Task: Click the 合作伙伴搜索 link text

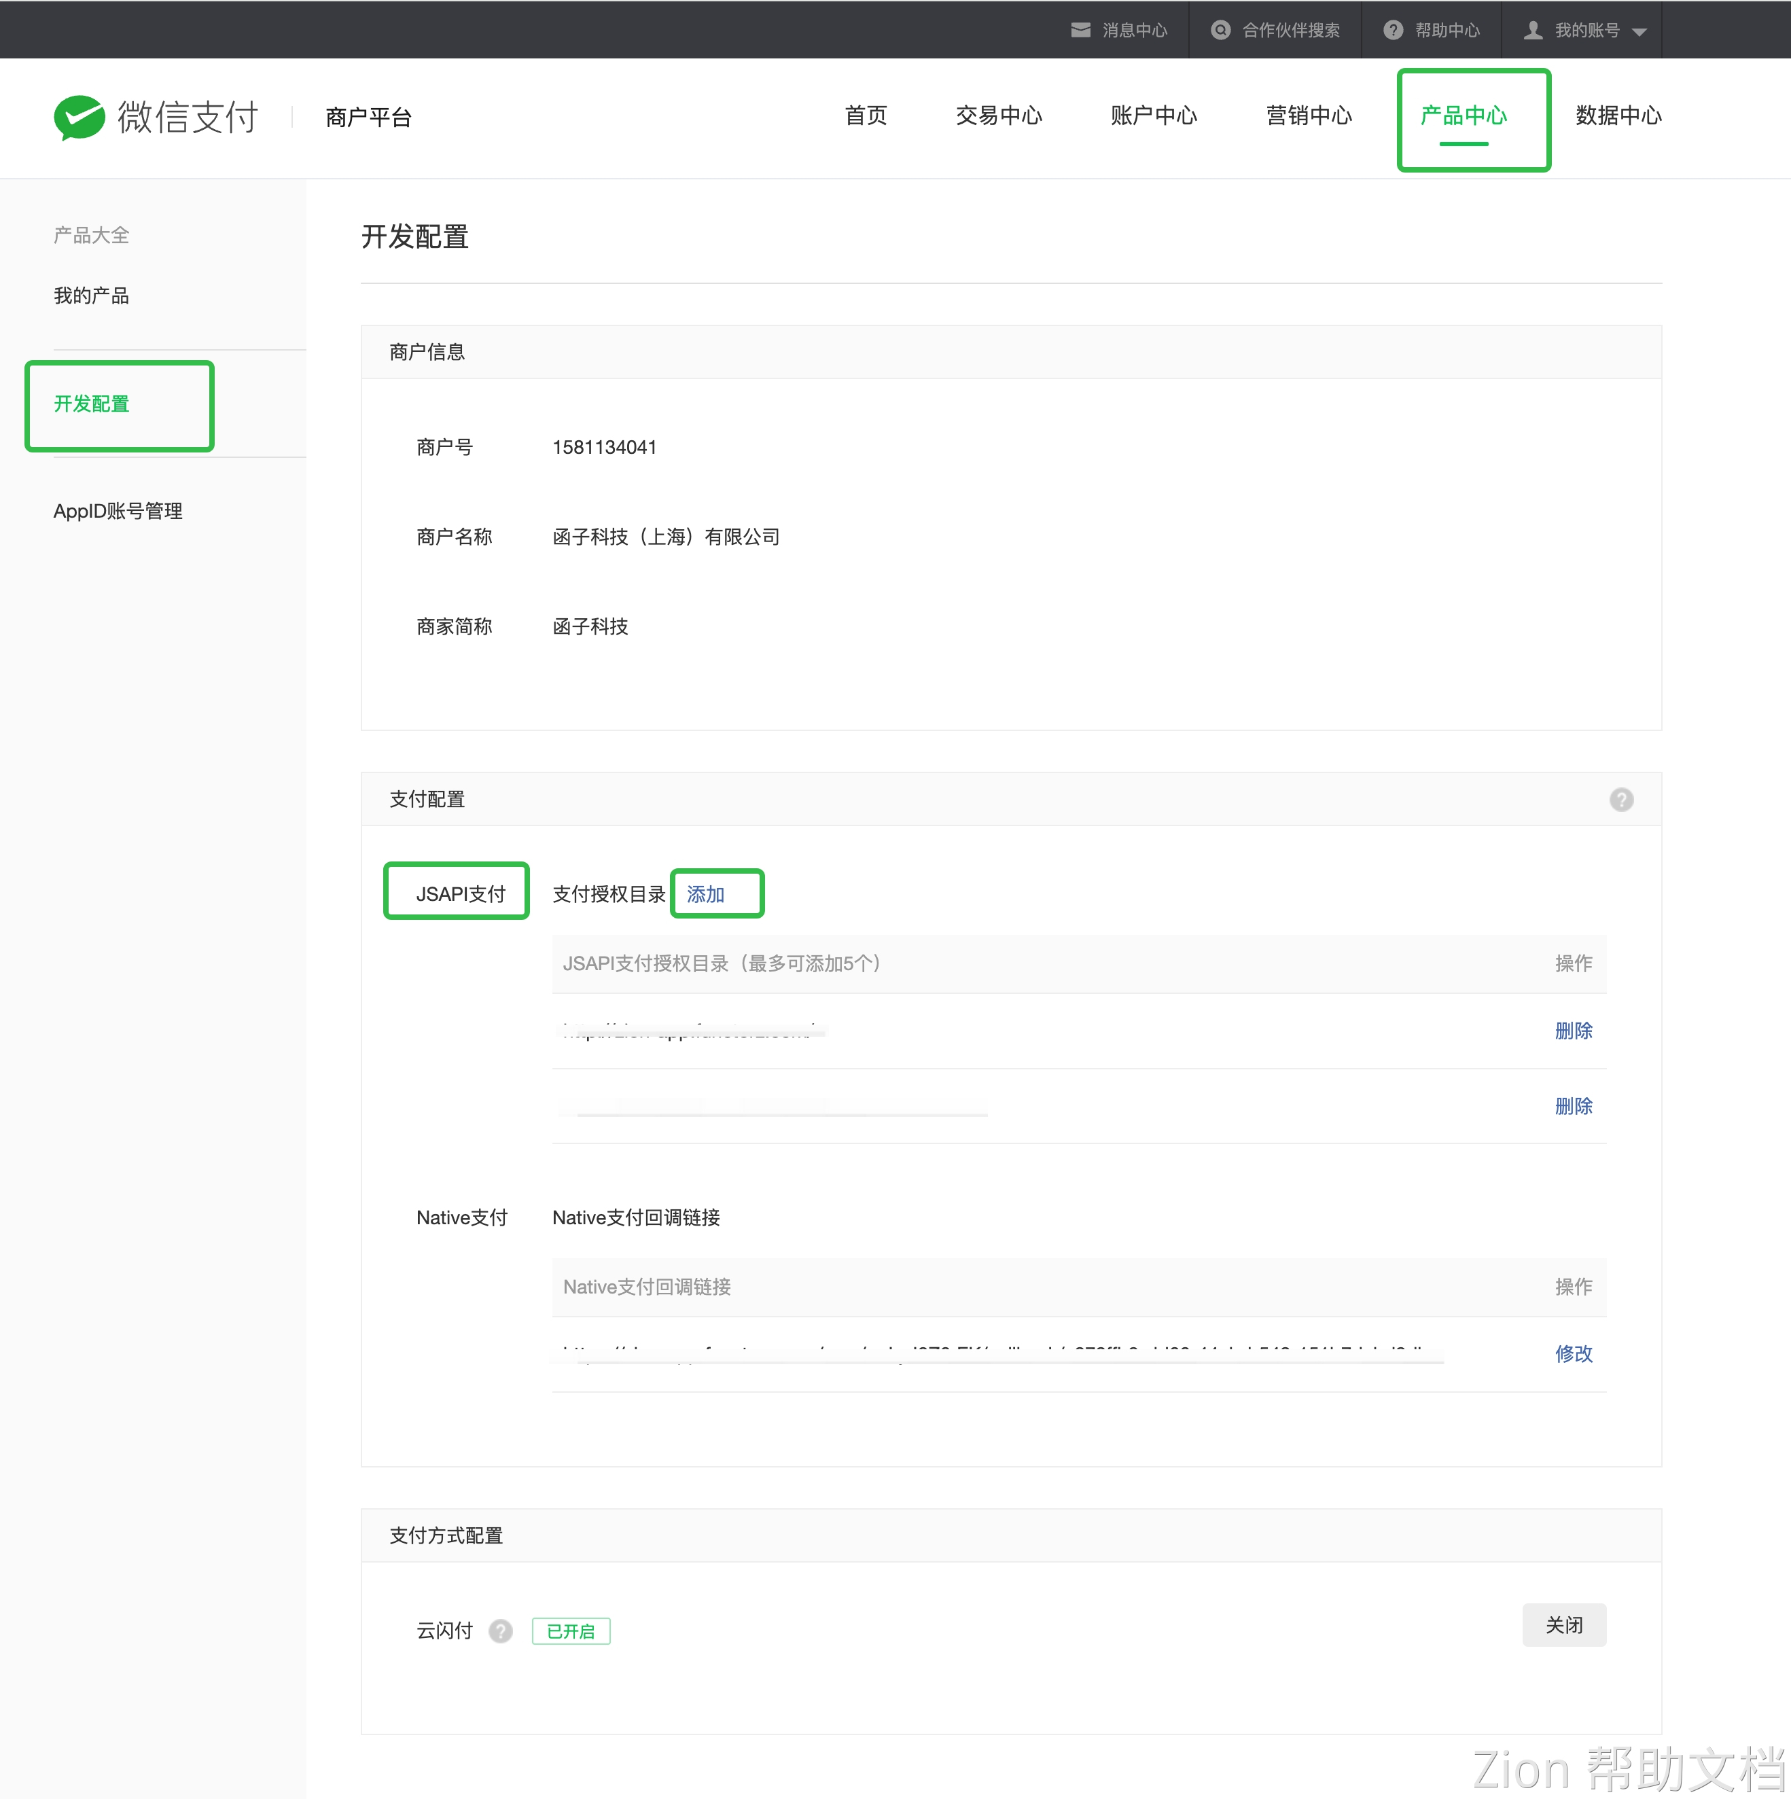Action: [1291, 30]
